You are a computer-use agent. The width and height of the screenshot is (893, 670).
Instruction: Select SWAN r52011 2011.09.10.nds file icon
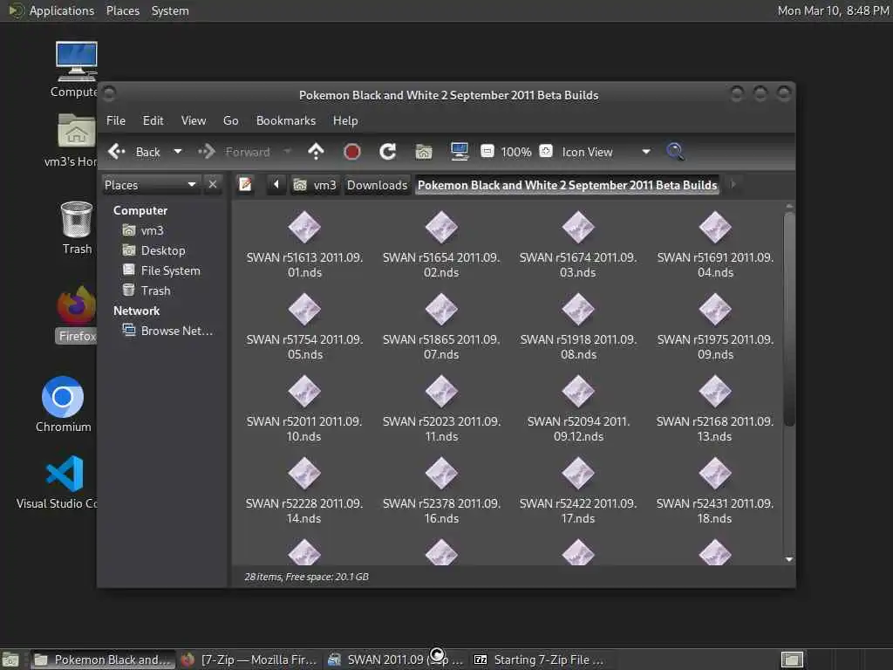pos(304,392)
